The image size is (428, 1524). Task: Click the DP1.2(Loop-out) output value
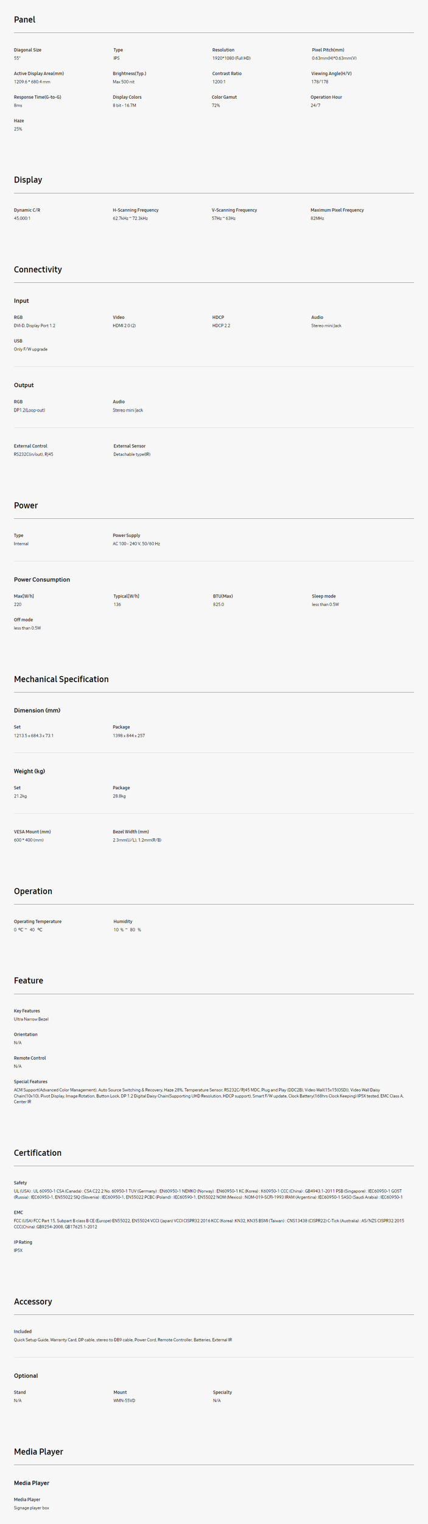click(x=29, y=410)
